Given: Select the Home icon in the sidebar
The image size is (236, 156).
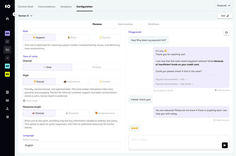Looking at the screenshot, I should pyautogui.click(x=7, y=19).
